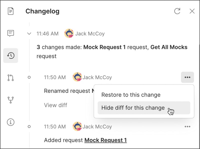The height and width of the screenshot is (149, 200).
Task: Select Restore to this change
Action: point(130,95)
